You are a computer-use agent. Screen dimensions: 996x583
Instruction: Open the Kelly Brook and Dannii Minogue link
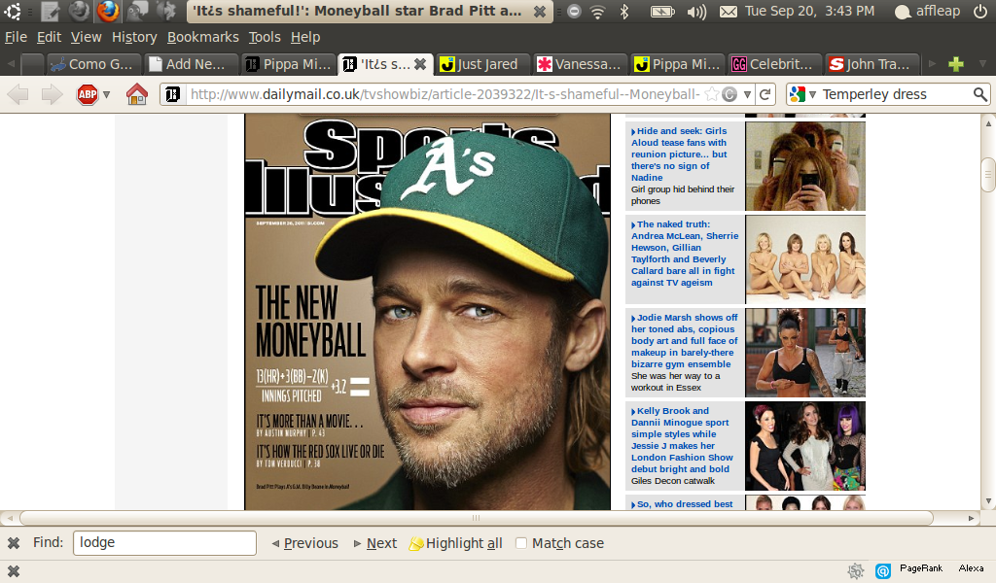click(x=682, y=439)
